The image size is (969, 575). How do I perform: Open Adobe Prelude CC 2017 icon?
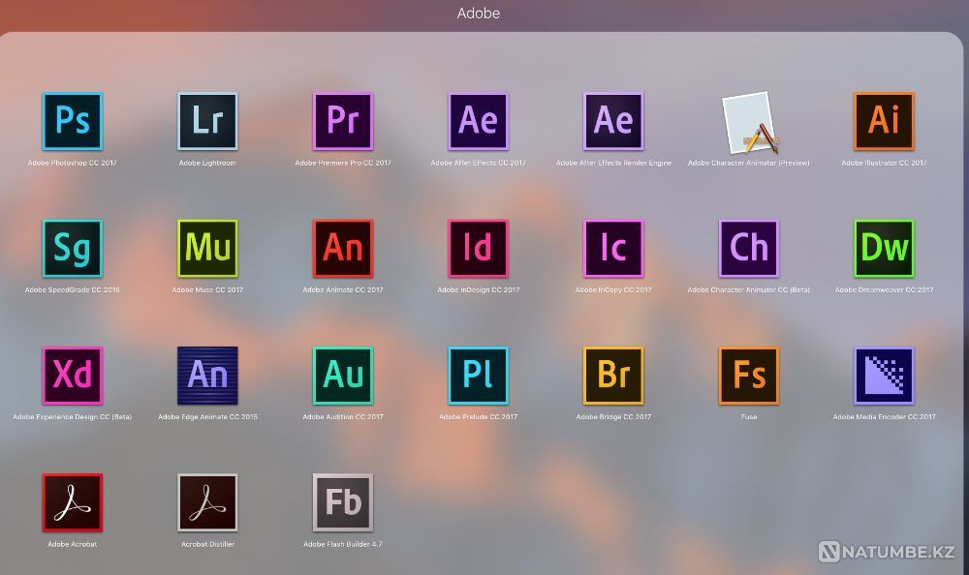(x=479, y=376)
